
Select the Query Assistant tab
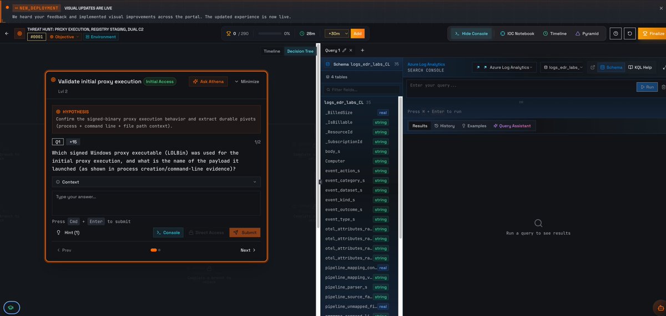(x=512, y=126)
